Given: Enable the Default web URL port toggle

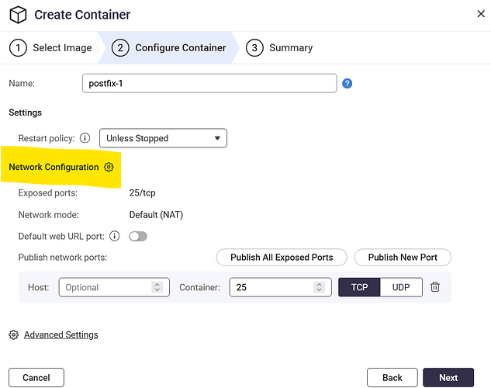Looking at the screenshot, I should click(x=138, y=236).
